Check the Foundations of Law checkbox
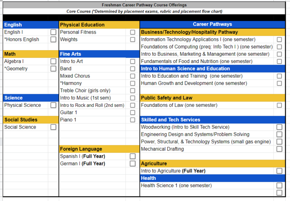Image resolution: width=290 pixels, height=201 pixels. pyautogui.click(x=279, y=105)
